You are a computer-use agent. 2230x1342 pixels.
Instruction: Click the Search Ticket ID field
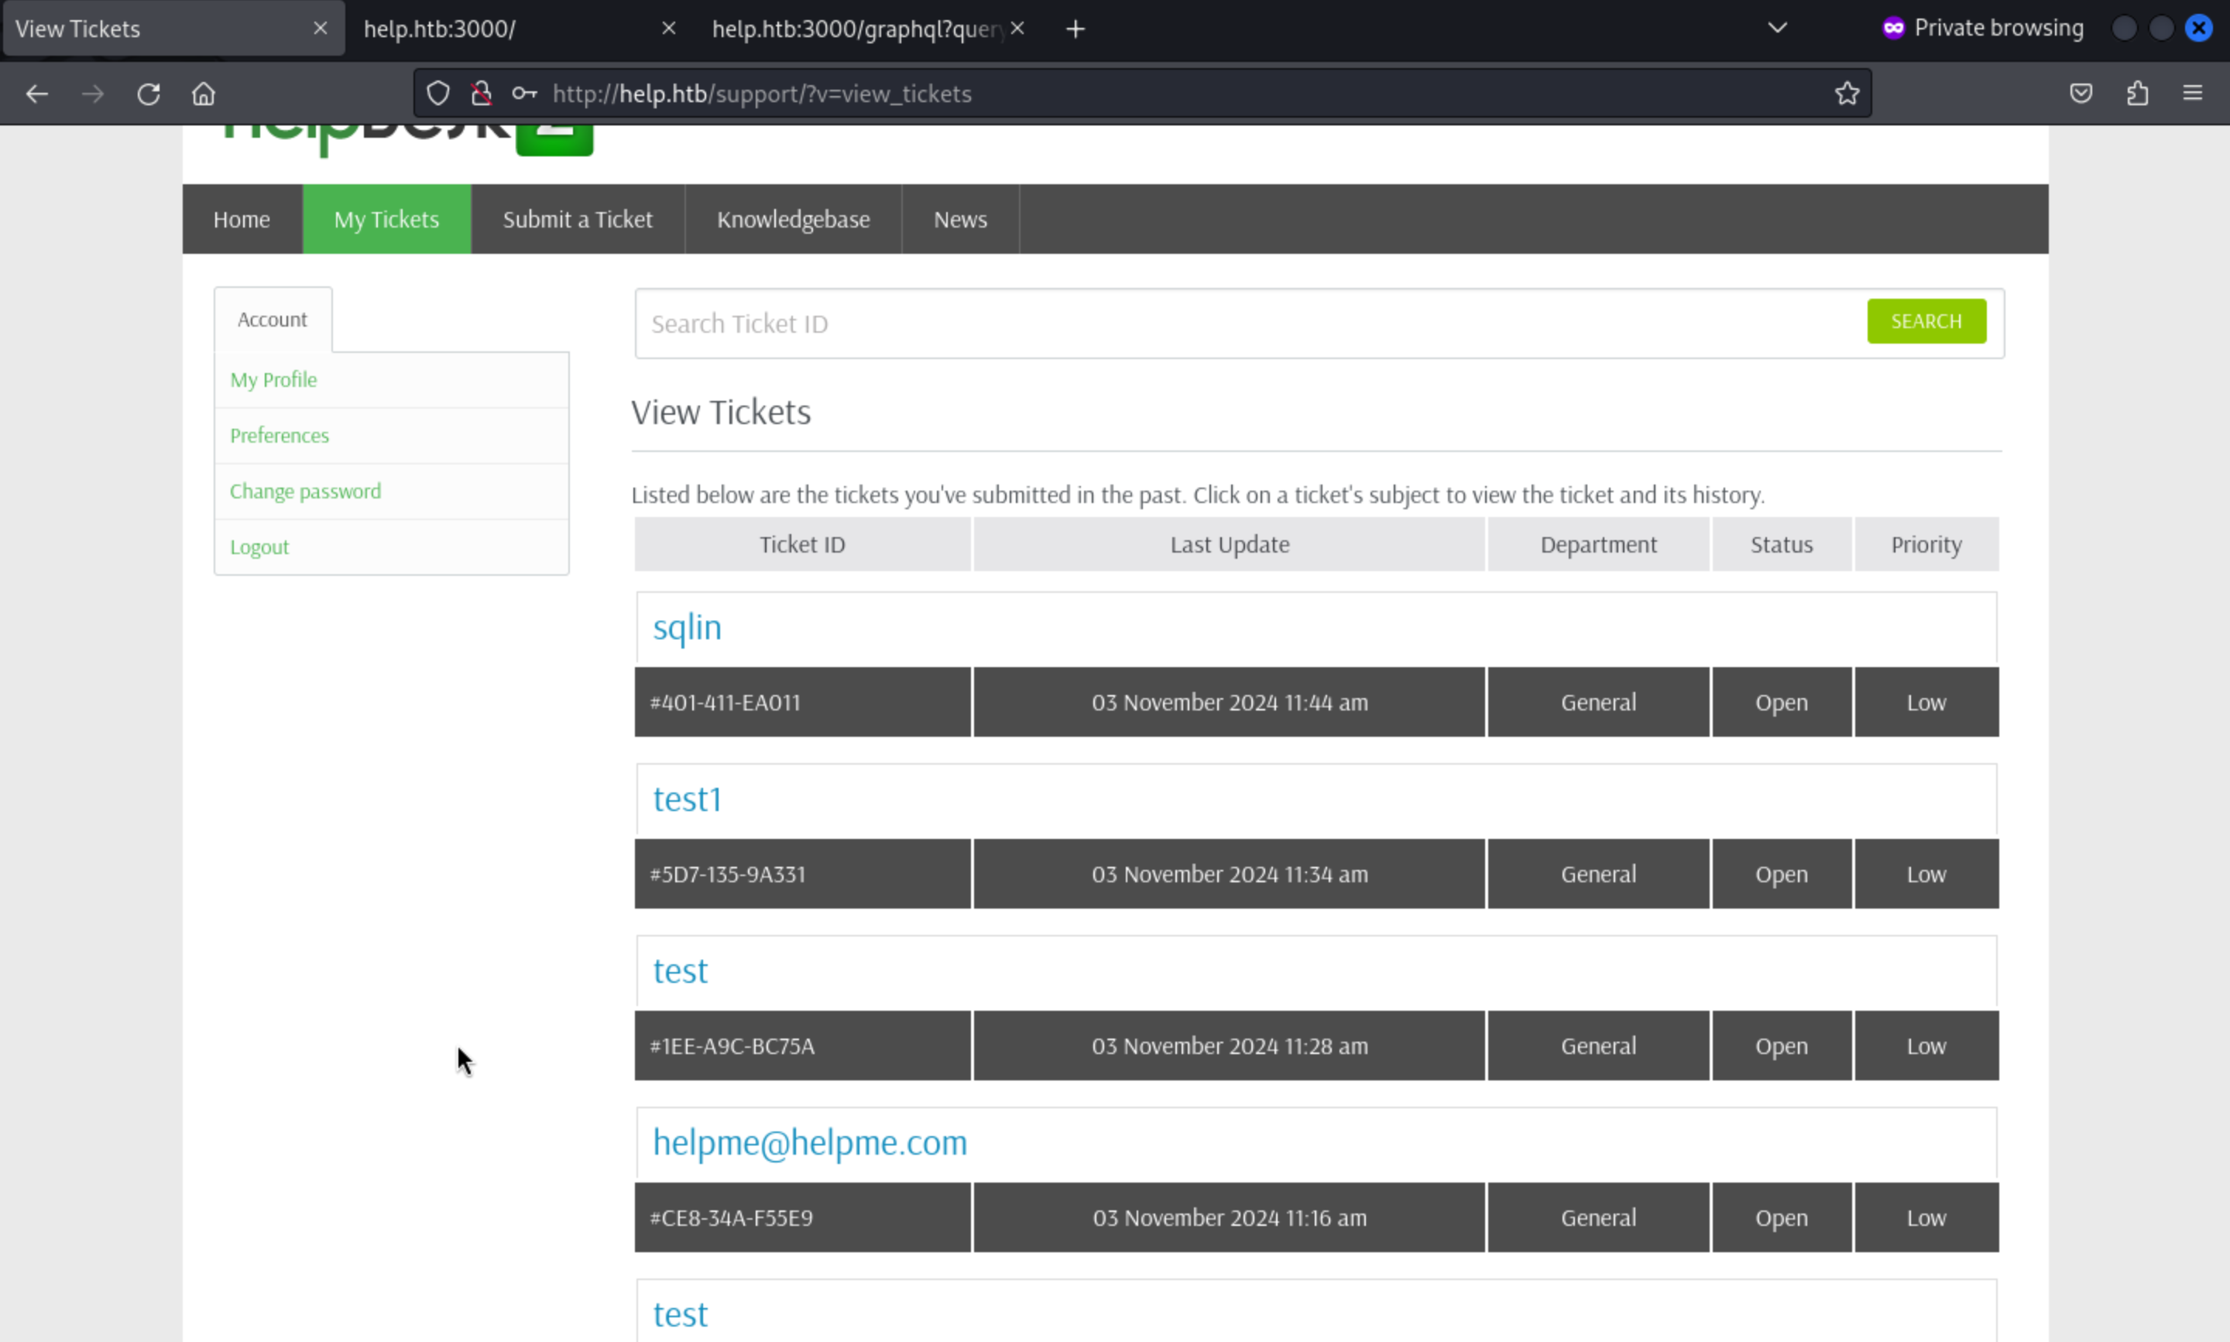pos(1248,324)
